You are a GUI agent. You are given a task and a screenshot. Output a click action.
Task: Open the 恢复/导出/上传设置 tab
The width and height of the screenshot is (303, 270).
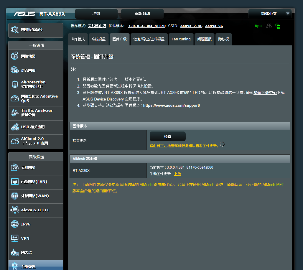(x=149, y=39)
